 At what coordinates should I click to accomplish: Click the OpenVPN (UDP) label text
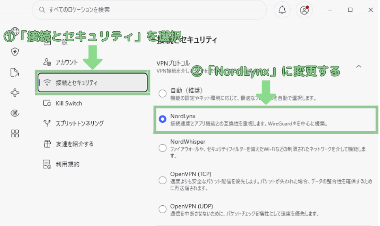pyautogui.click(x=191, y=207)
